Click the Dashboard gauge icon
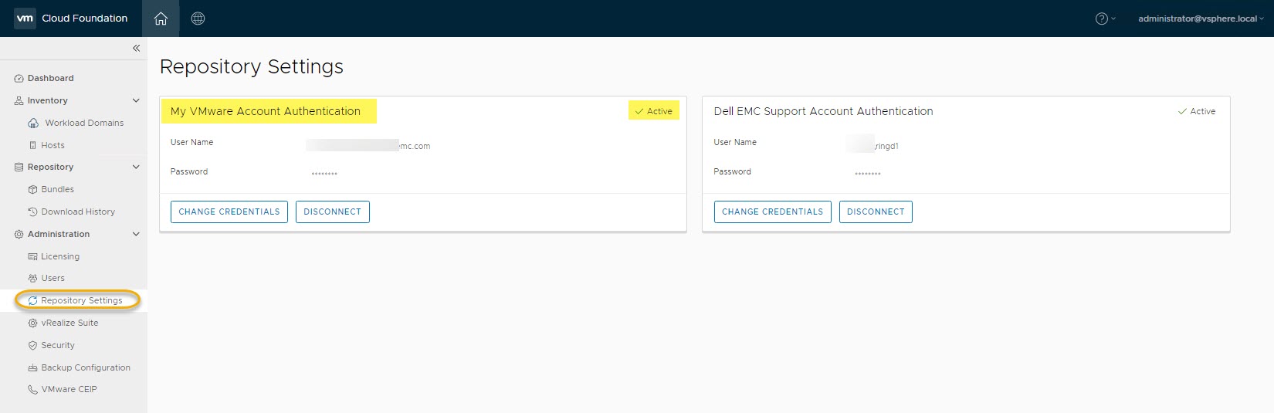 [x=19, y=79]
